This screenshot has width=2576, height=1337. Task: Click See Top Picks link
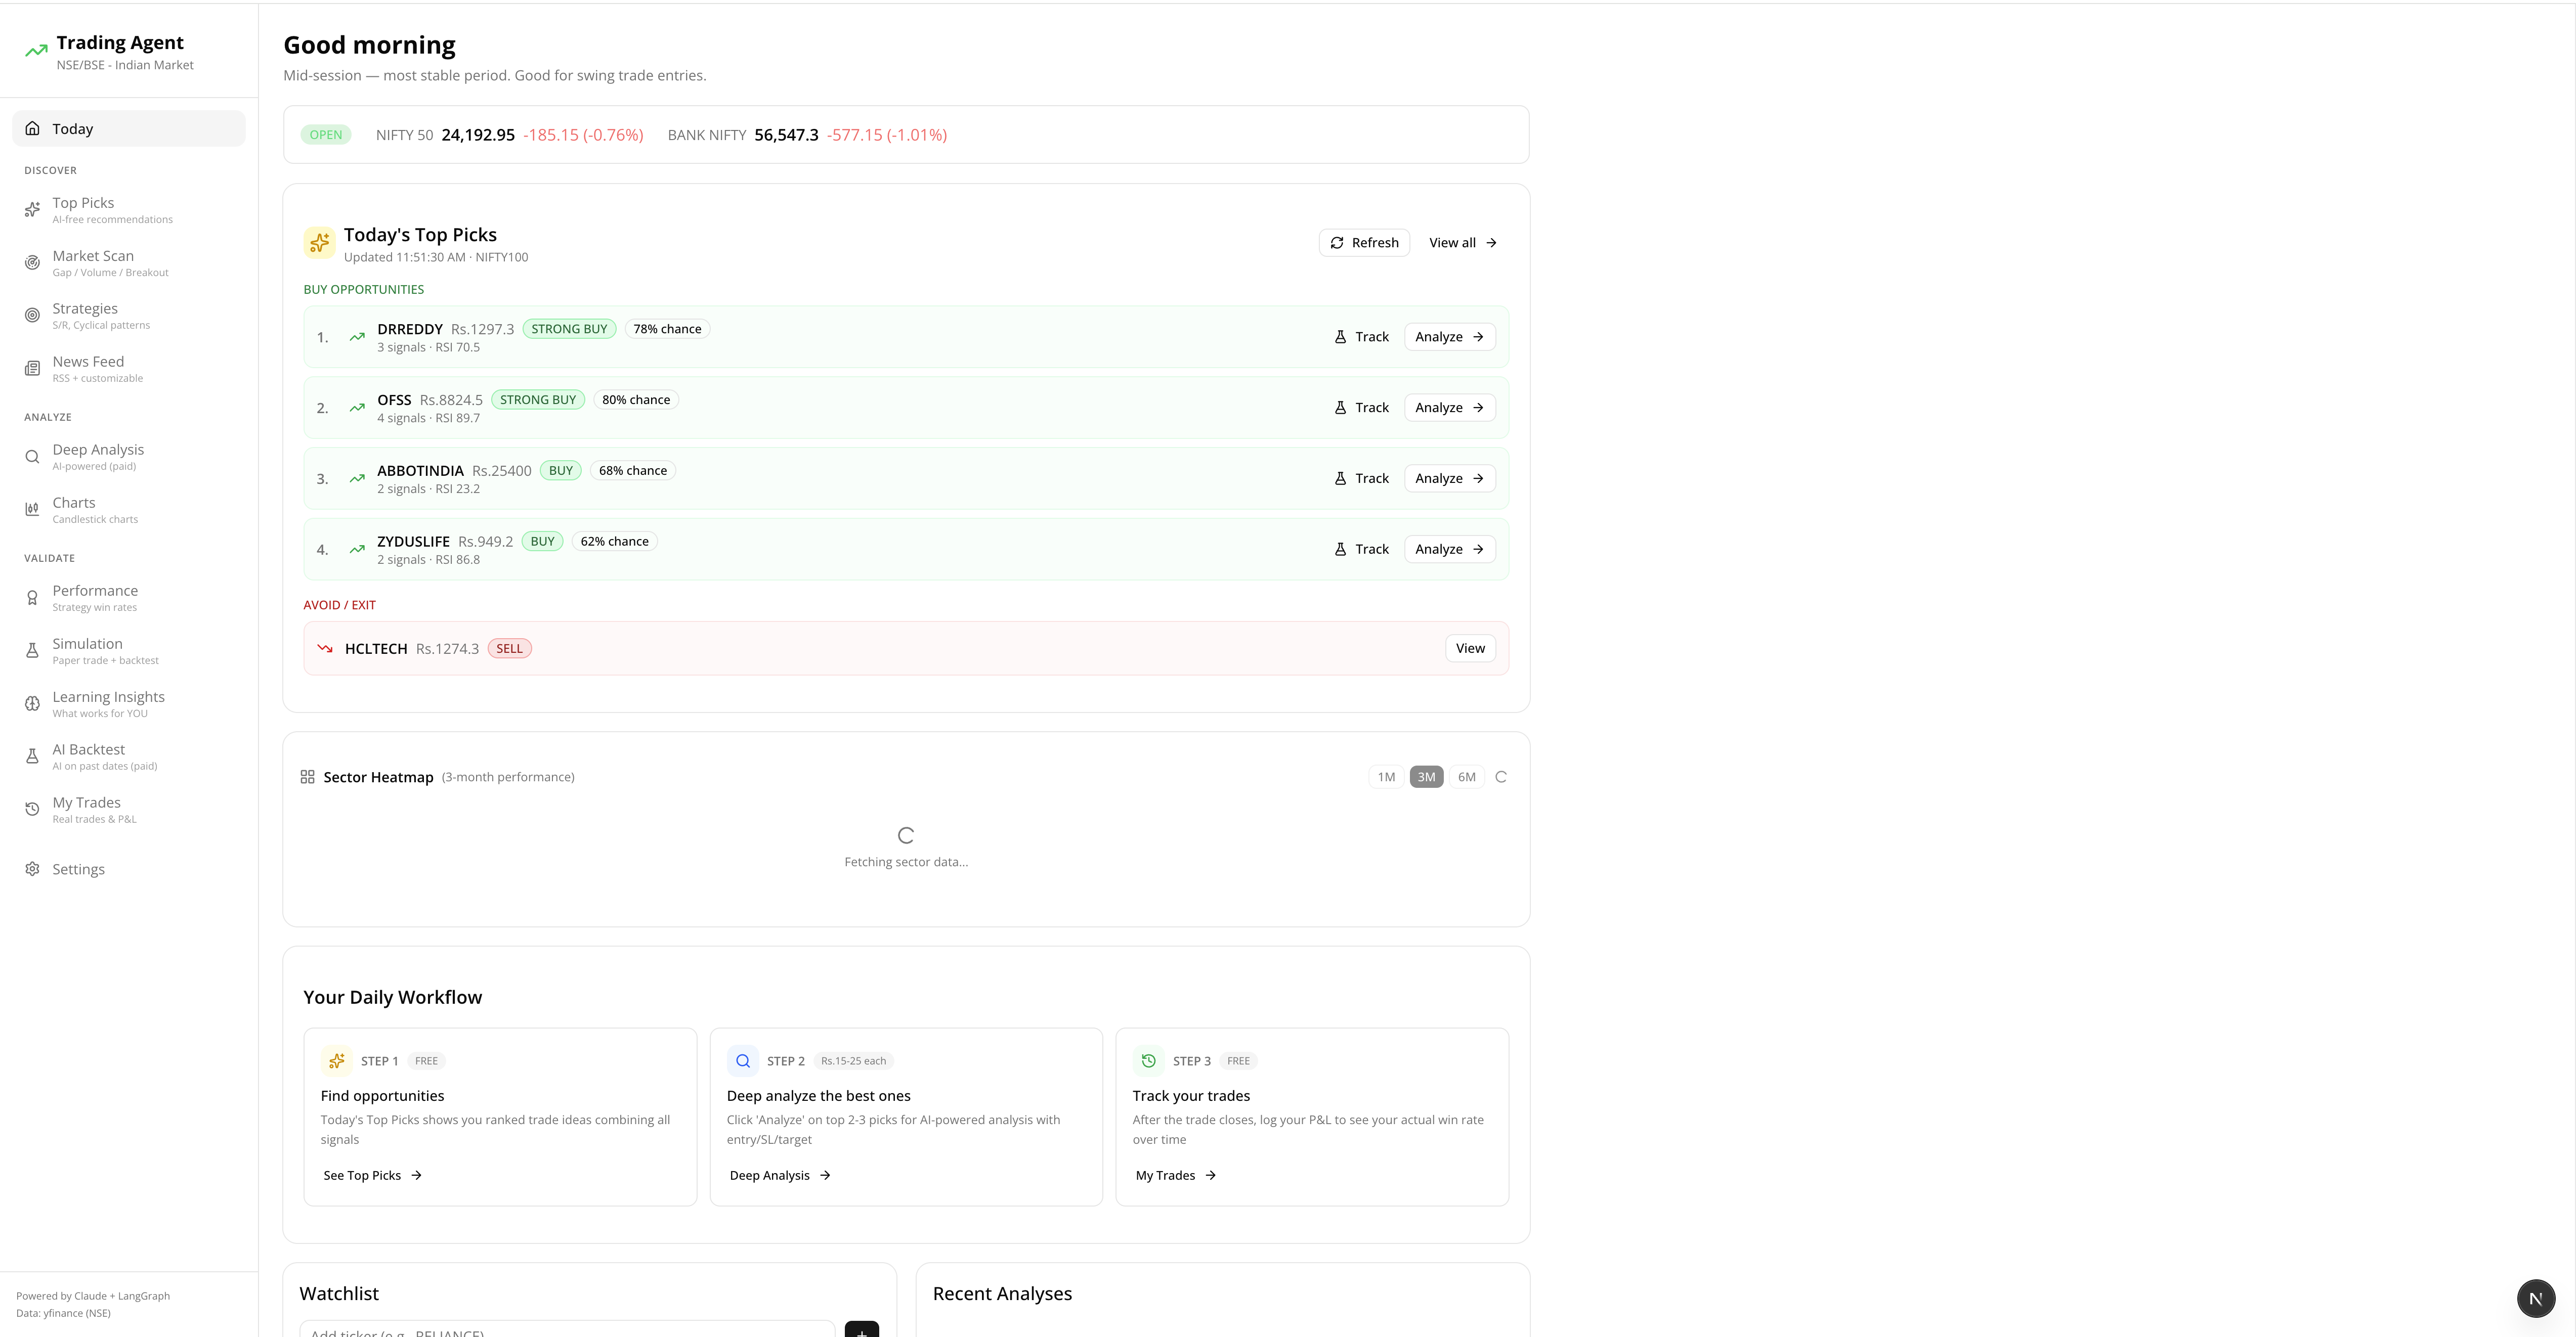click(x=372, y=1175)
